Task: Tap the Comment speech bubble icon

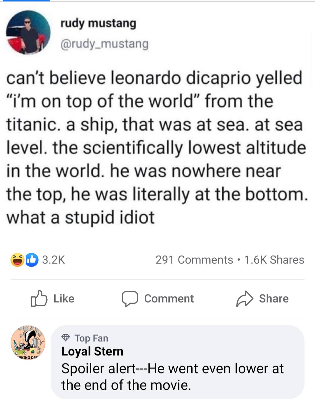Action: tap(130, 299)
